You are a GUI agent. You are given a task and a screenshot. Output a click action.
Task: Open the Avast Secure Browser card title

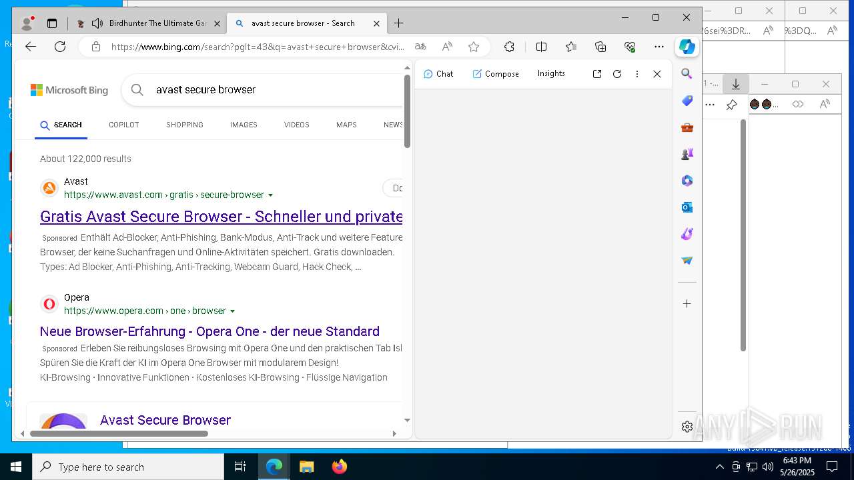pos(165,420)
